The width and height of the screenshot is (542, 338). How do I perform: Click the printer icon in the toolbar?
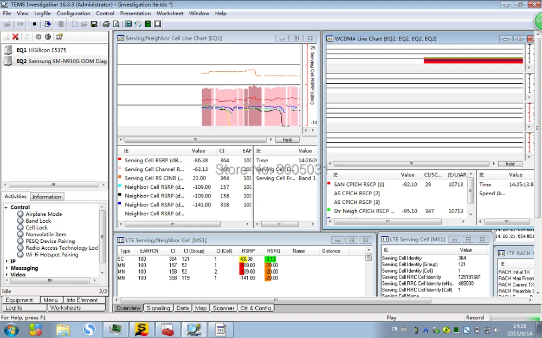[x=106, y=24]
